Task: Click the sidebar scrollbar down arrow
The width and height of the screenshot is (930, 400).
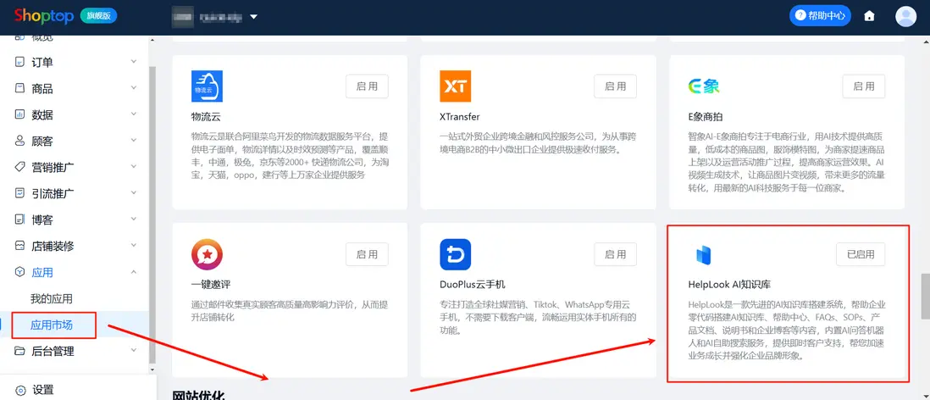Action: [152, 369]
